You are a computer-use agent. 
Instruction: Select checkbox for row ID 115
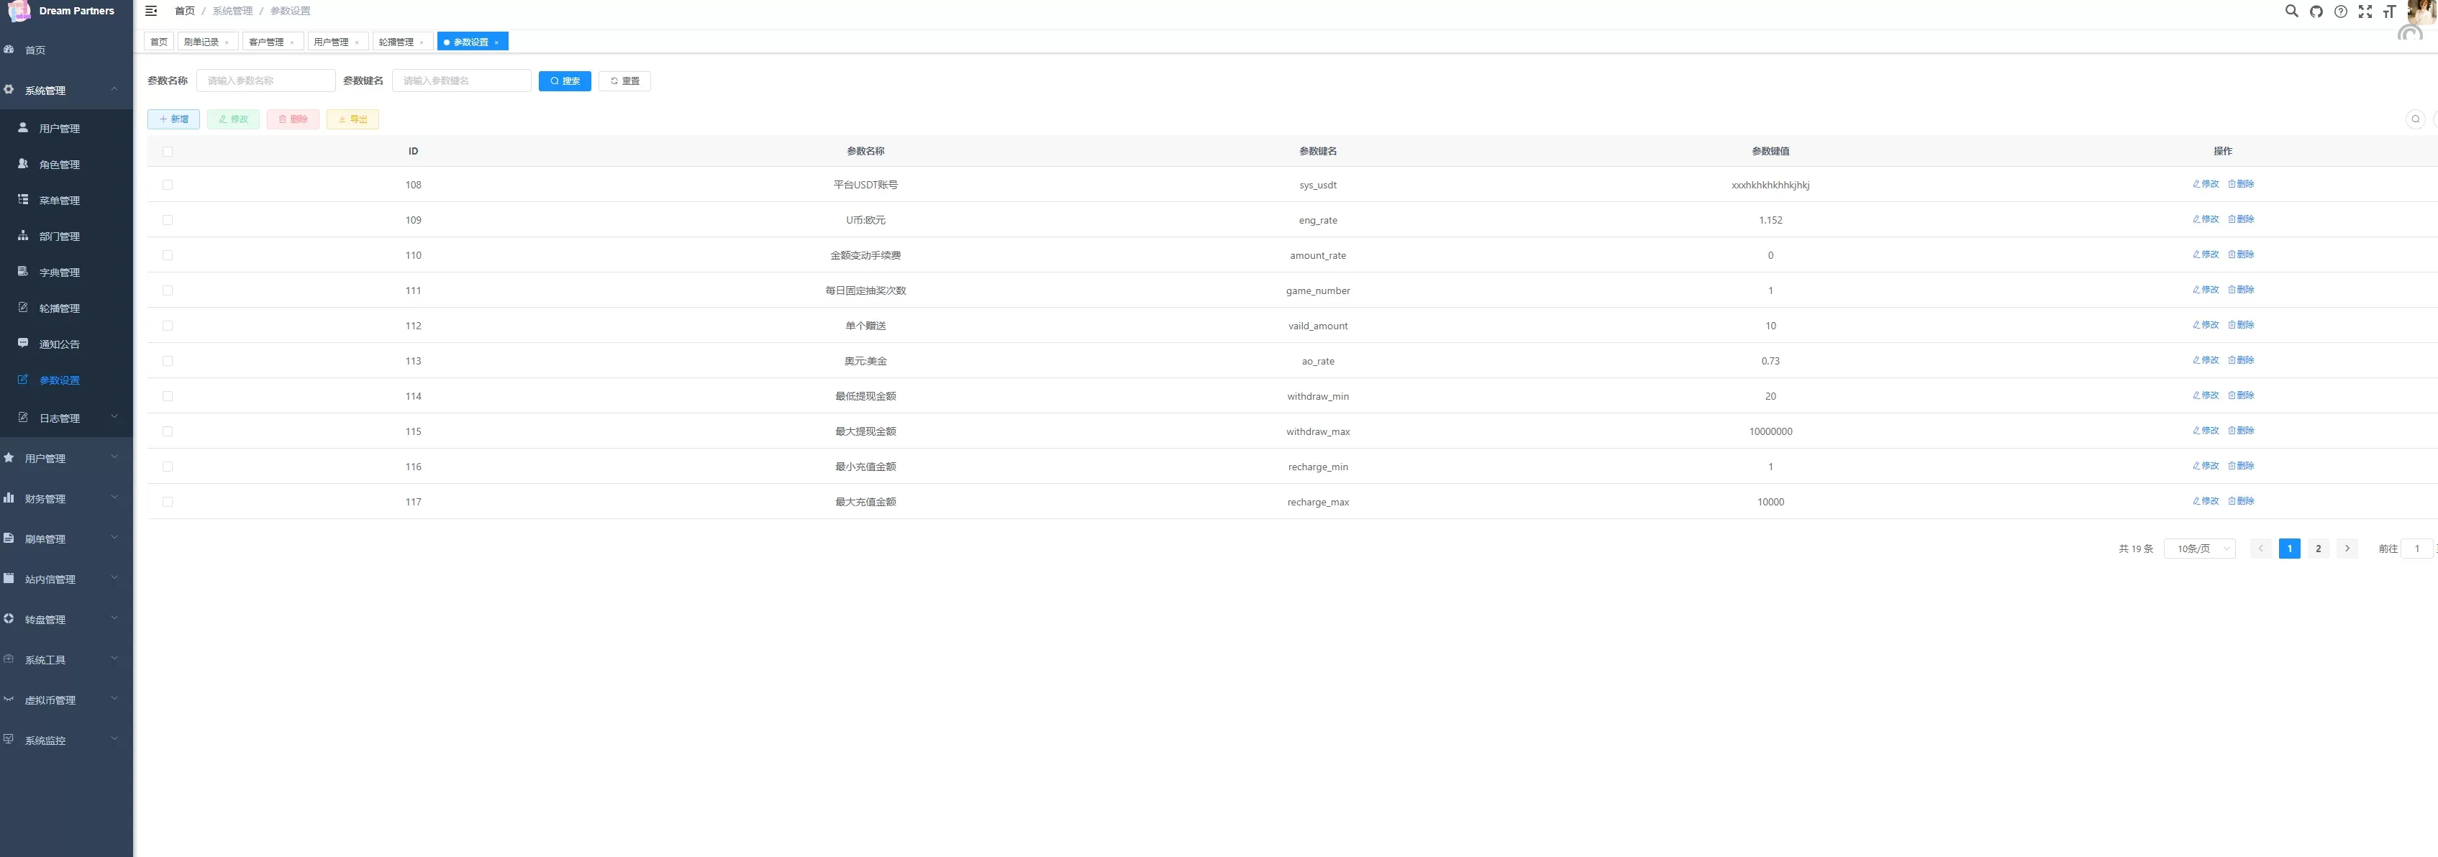[x=168, y=431]
